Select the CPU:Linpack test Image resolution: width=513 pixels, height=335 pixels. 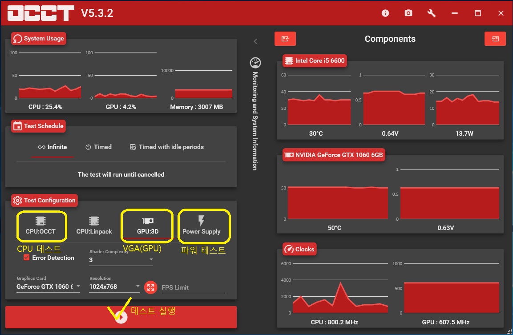pyautogui.click(x=94, y=226)
